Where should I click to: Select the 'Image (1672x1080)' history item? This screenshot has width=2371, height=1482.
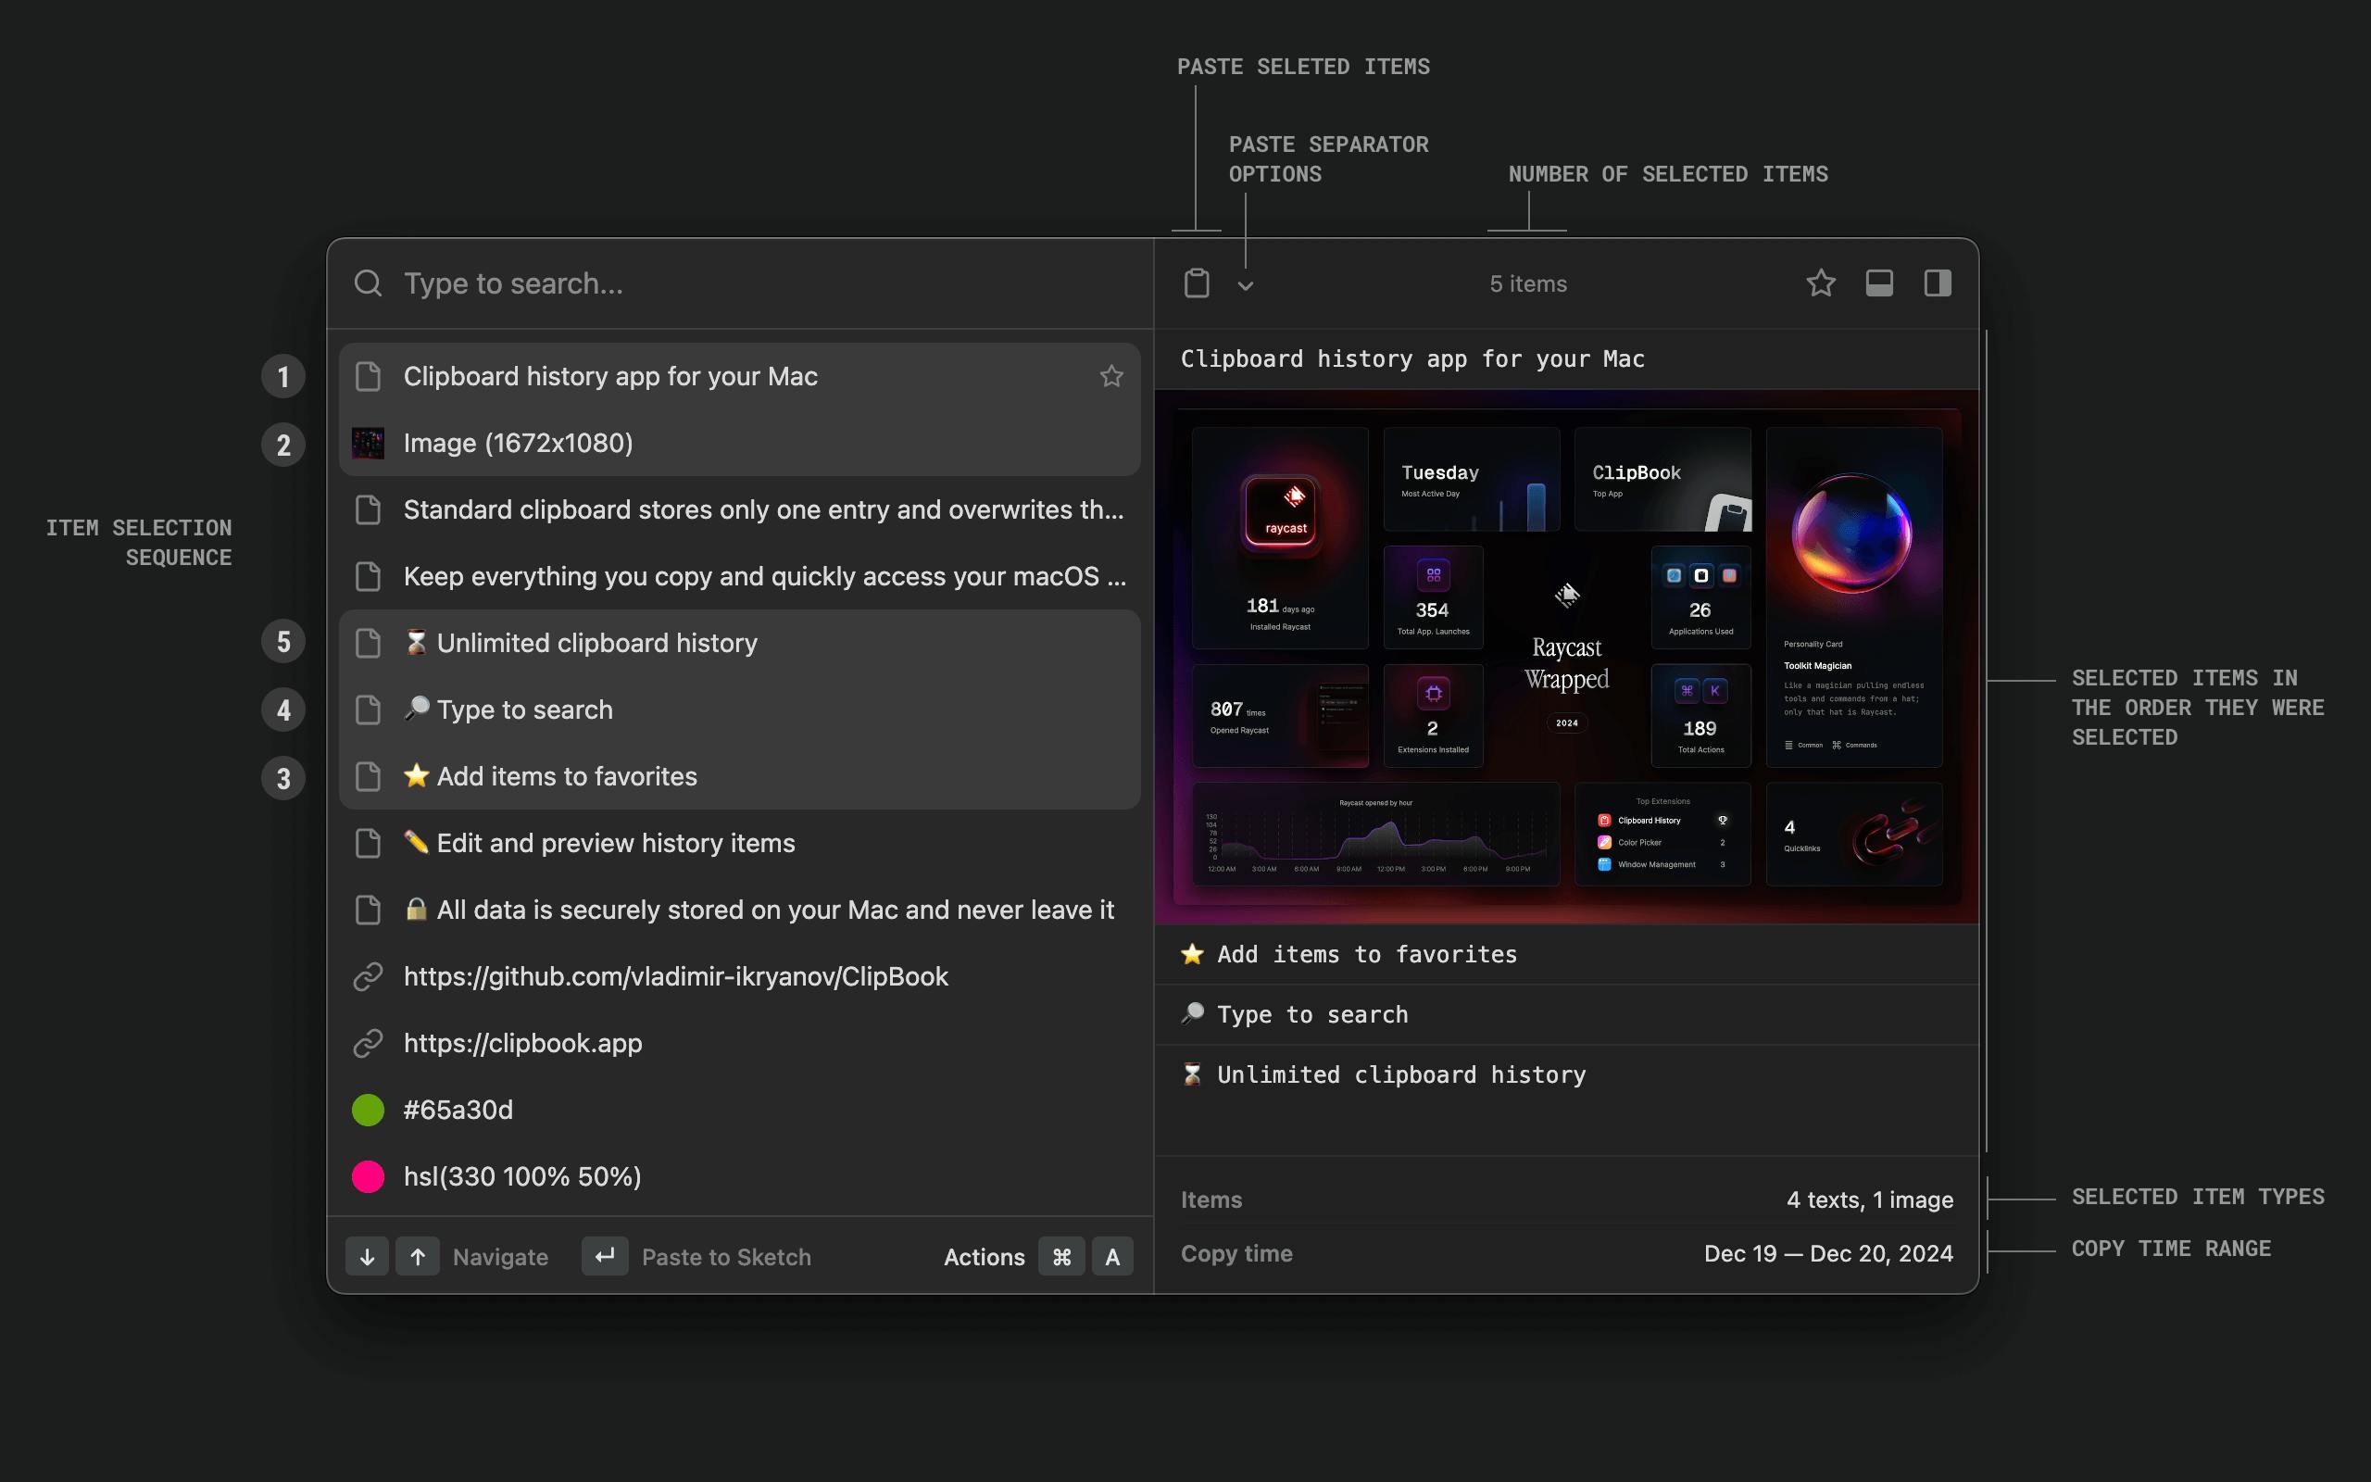coord(740,443)
